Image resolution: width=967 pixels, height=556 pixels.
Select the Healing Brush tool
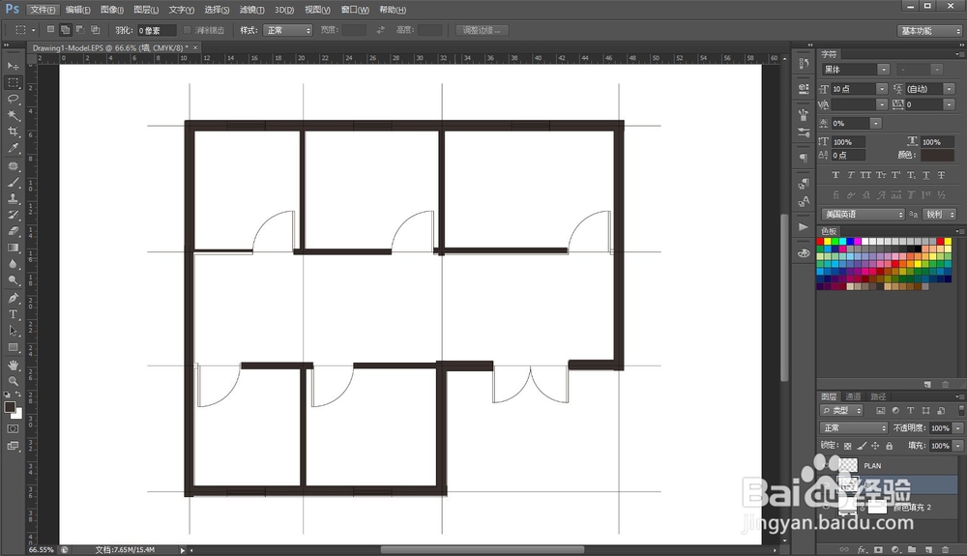point(13,165)
